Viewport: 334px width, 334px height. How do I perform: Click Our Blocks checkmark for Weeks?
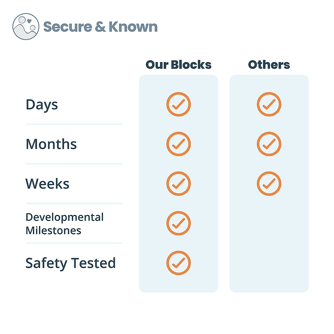tap(178, 184)
